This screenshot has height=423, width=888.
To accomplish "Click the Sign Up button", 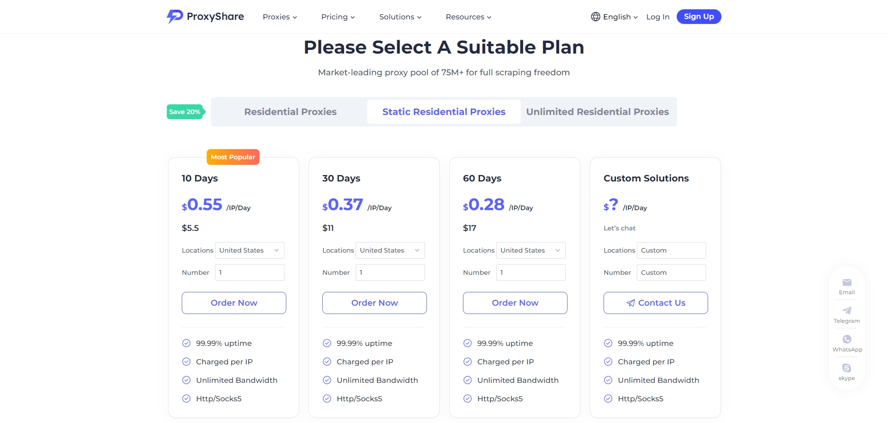I will (699, 17).
